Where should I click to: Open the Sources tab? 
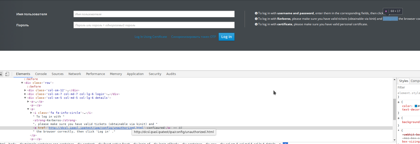pos(57,74)
